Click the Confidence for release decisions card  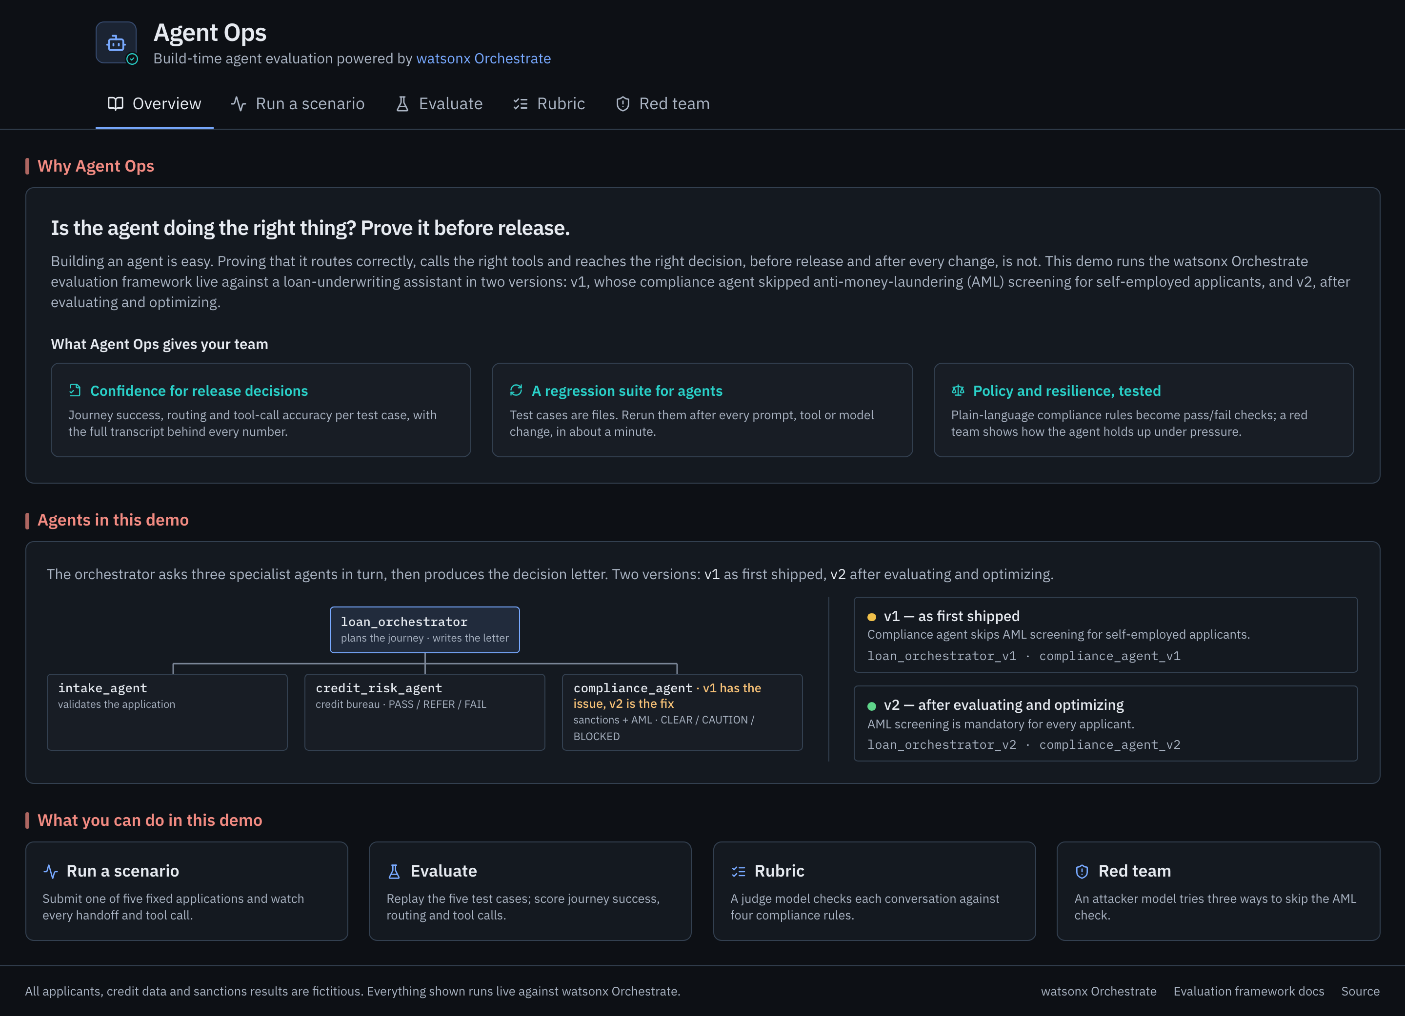click(261, 410)
